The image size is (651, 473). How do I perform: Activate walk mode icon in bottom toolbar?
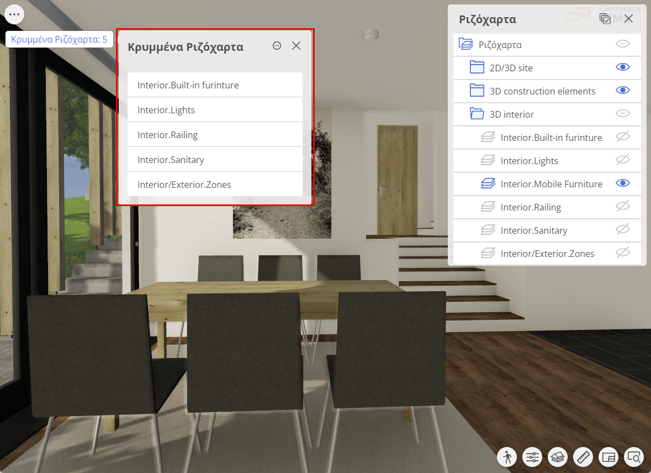[x=507, y=457]
